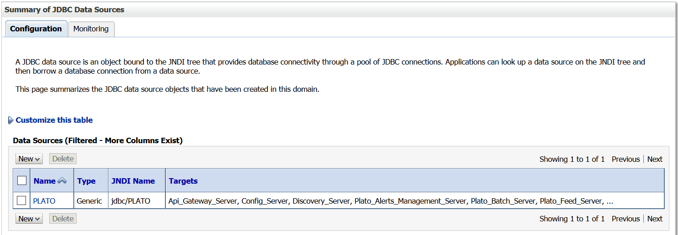Open the PLATO data source link
The image size is (678, 235).
point(44,200)
